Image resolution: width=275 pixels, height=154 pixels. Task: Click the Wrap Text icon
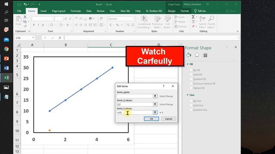[x=101, y=19]
